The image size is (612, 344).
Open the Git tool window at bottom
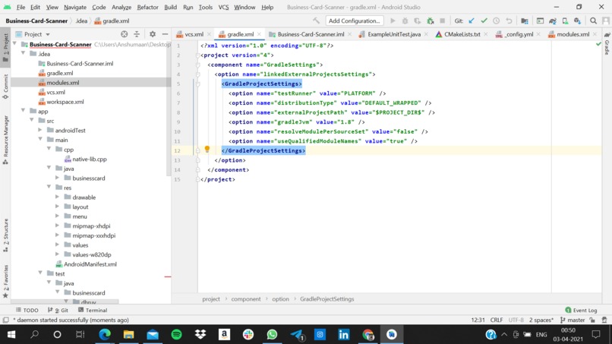click(58, 310)
